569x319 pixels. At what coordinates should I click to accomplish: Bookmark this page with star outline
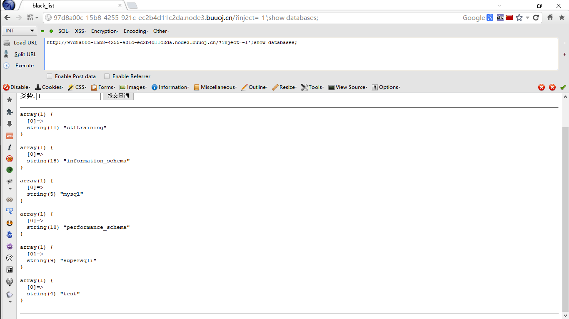pyautogui.click(x=519, y=17)
